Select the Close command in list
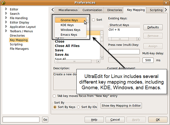Screen dimensions: 170x125 point(77,41)
